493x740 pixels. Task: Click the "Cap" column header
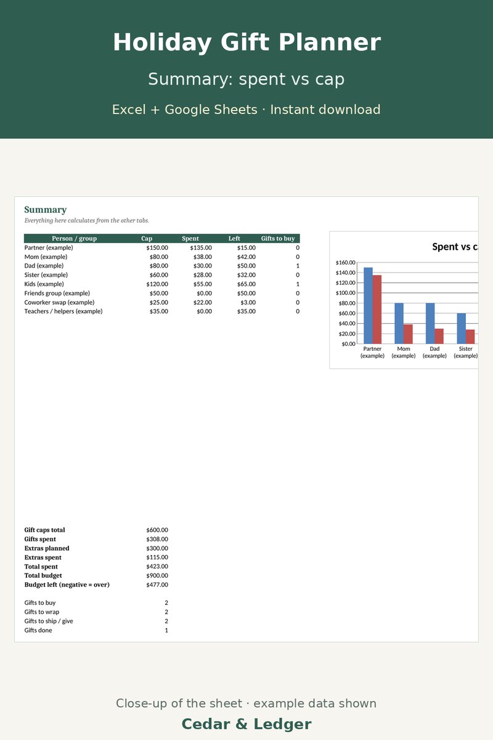tap(147, 238)
